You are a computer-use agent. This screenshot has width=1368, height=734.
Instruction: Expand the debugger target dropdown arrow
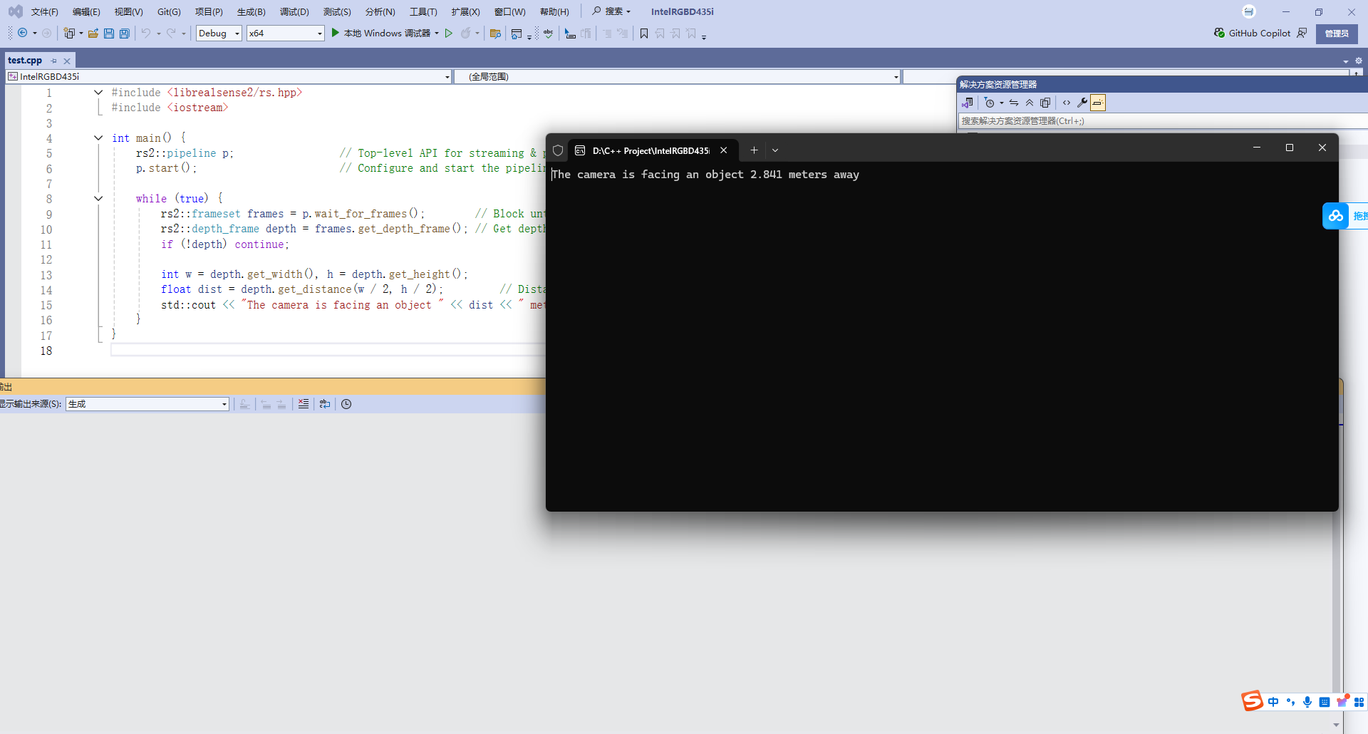coord(437,33)
